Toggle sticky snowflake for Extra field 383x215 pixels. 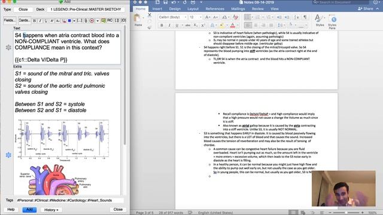pyautogui.click(x=8, y=155)
